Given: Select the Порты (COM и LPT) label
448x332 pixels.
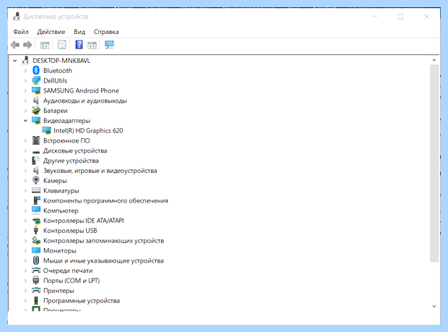Looking at the screenshot, I should pyautogui.click(x=72, y=281).
